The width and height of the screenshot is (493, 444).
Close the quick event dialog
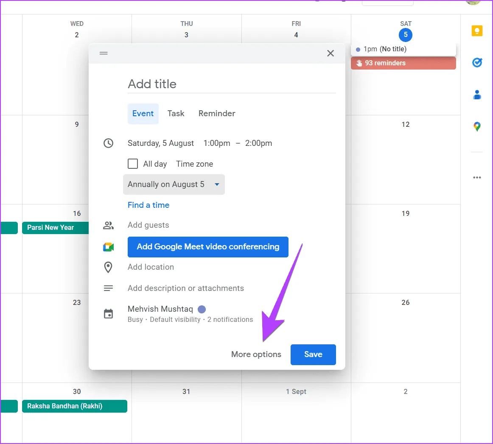331,53
